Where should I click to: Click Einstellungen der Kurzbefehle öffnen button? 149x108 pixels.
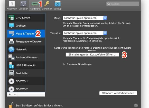pyautogui.click(x=92, y=55)
